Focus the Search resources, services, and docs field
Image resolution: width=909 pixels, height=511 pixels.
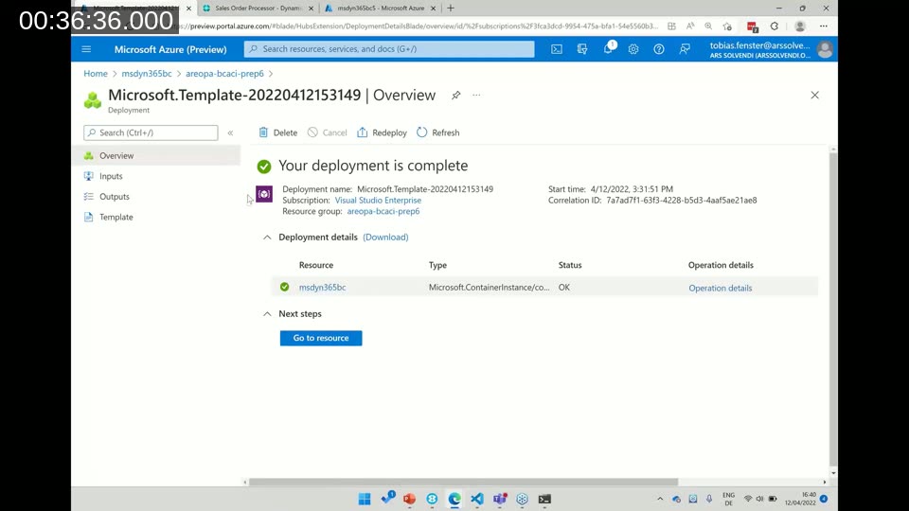pos(389,49)
